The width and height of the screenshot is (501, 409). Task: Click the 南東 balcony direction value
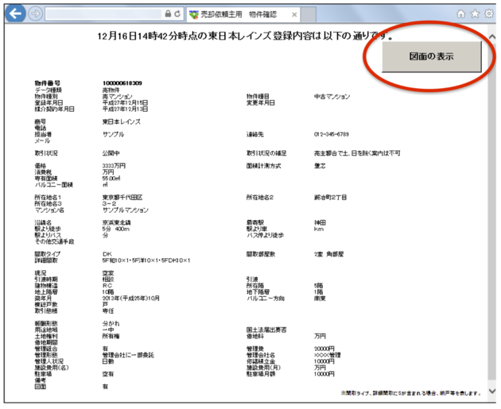[320, 299]
